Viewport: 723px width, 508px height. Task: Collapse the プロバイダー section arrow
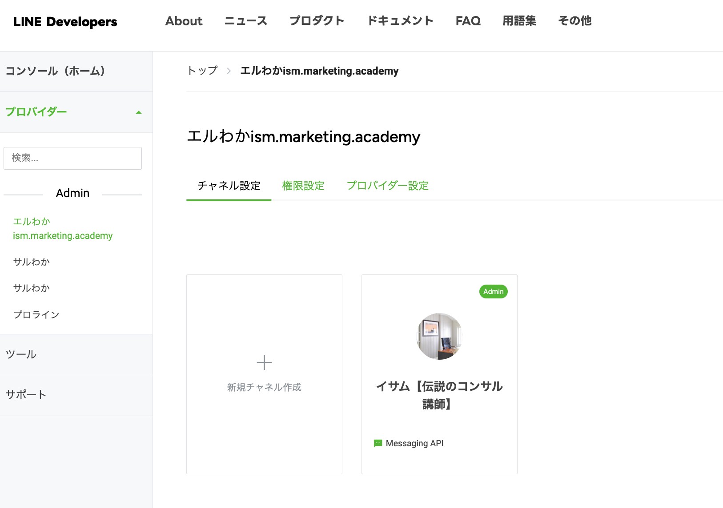coord(139,112)
